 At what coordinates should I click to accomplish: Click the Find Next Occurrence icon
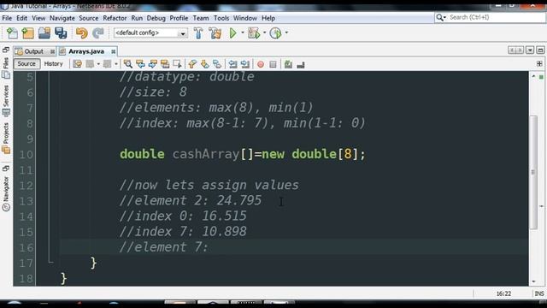point(153,64)
